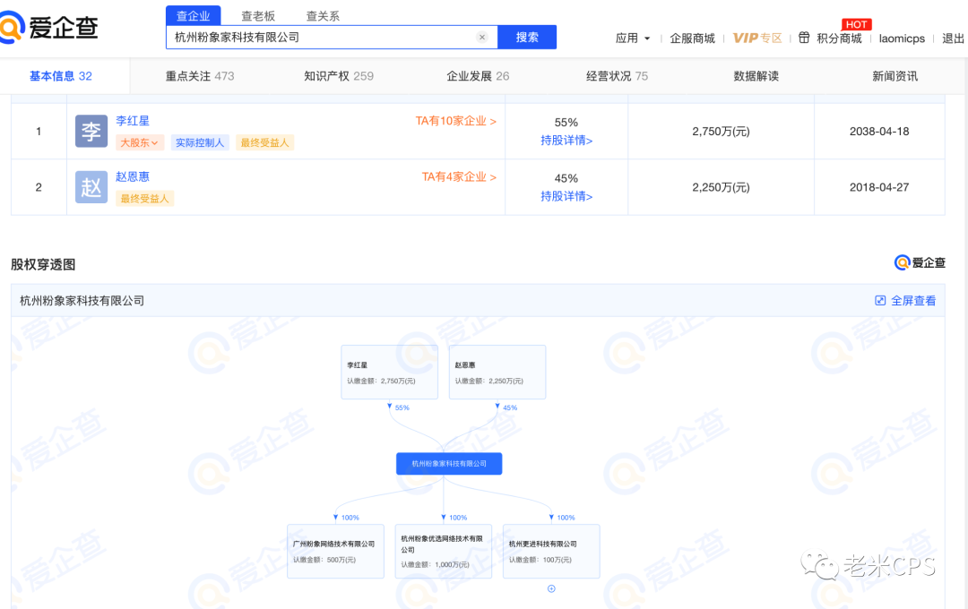Open the 知识产权 259 tab

(339, 76)
